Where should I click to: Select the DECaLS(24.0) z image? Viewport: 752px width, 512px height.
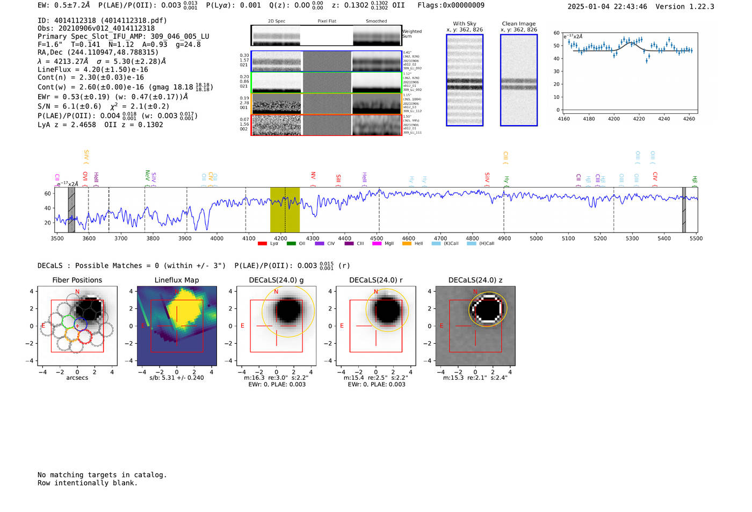click(475, 326)
